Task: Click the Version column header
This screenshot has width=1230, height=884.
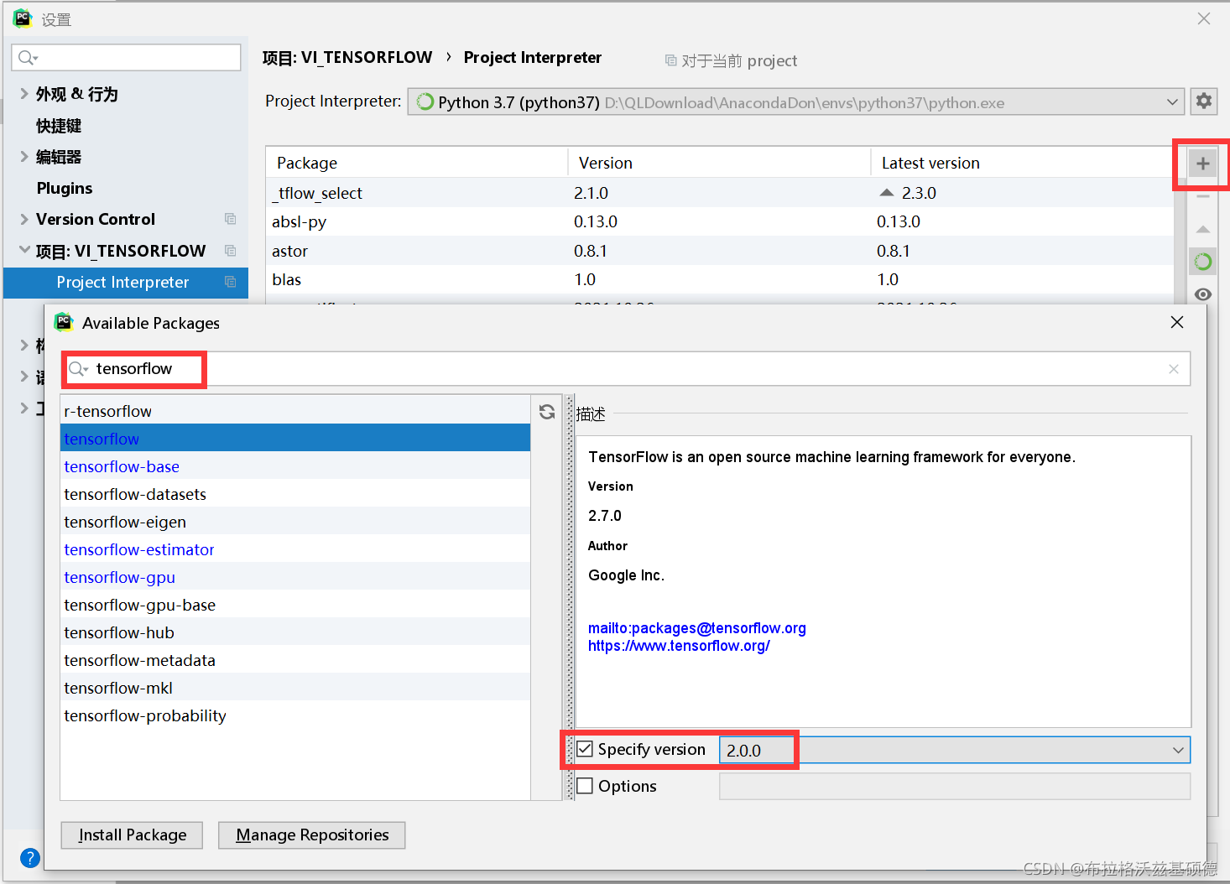Action: (x=719, y=163)
